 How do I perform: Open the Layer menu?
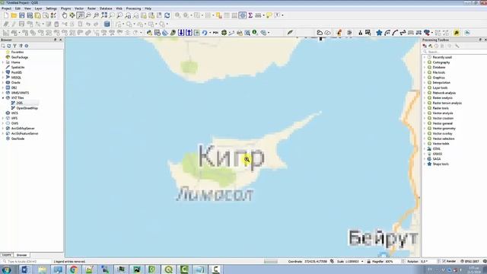[x=38, y=8]
